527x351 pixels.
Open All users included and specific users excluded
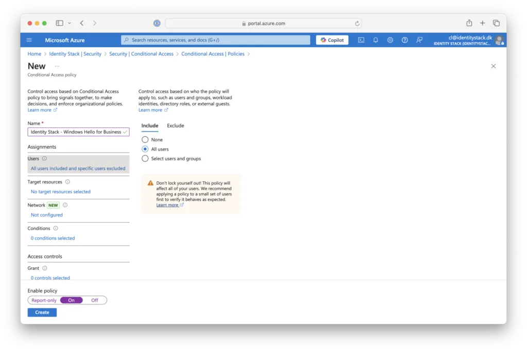[x=78, y=169]
